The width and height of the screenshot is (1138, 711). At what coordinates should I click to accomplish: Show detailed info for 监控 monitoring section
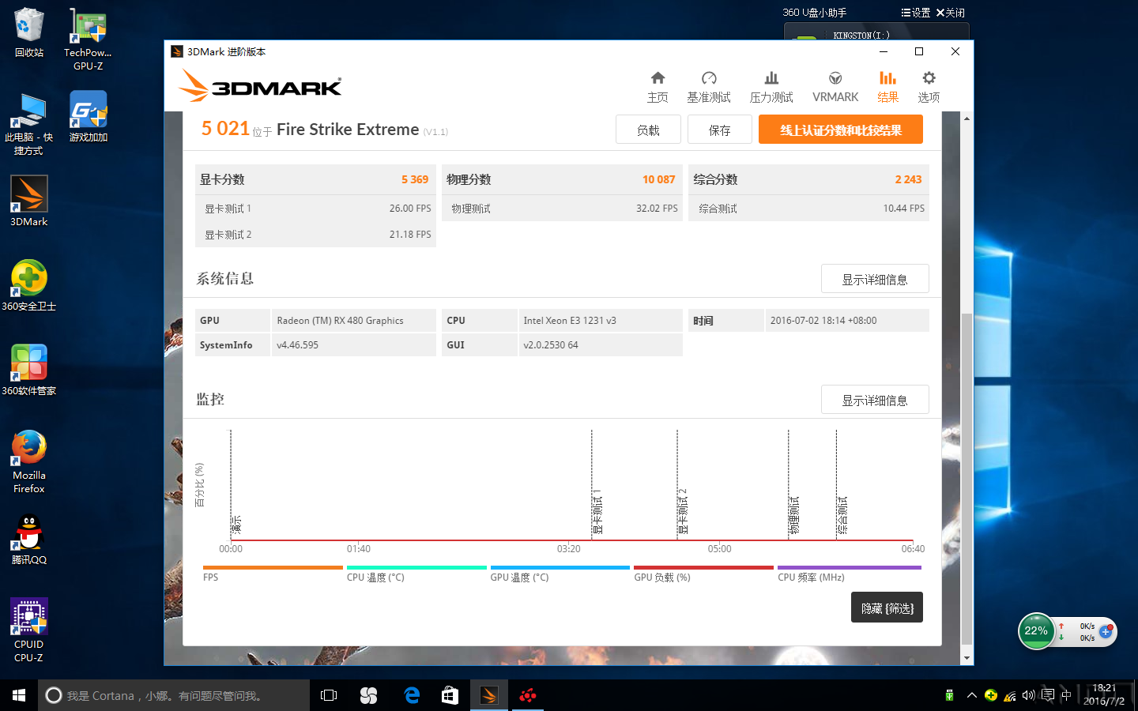(x=875, y=400)
